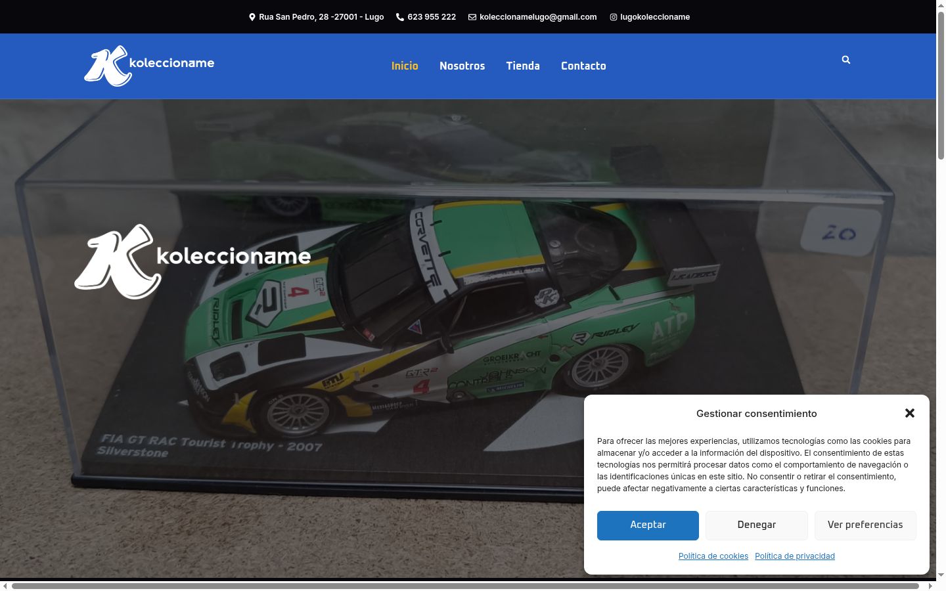
Task: Open Política de cookies link
Action: [x=713, y=556]
